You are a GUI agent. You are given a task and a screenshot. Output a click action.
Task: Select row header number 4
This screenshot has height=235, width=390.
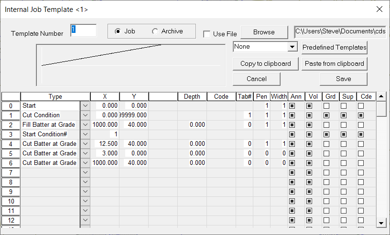coord(11,143)
